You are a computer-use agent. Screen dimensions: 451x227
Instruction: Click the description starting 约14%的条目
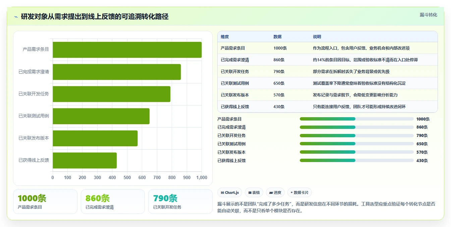(365, 60)
